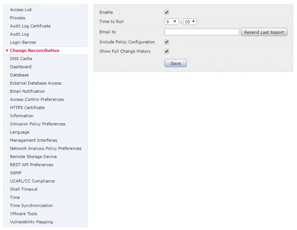Select Process in the sidebar
Image resolution: width=297 pixels, height=230 pixels.
[18, 18]
